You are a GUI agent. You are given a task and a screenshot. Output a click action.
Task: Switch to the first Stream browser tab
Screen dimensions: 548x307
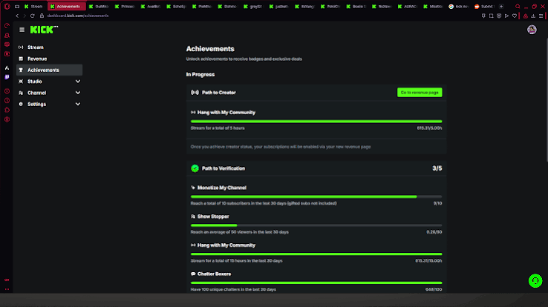click(34, 6)
